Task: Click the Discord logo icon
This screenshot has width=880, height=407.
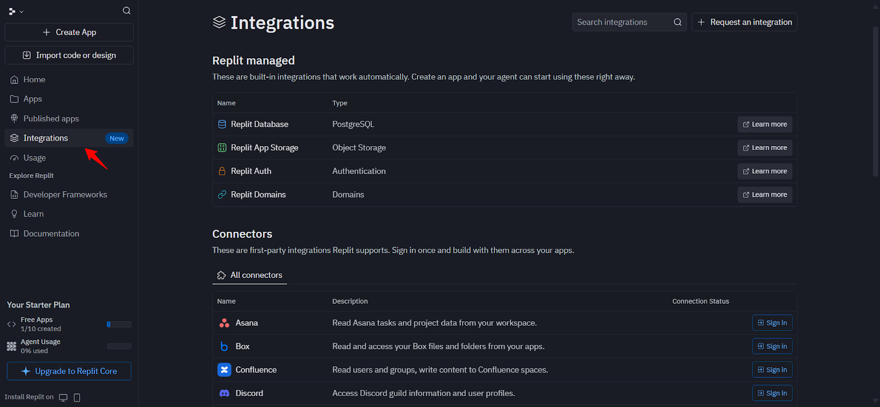Action: point(224,393)
